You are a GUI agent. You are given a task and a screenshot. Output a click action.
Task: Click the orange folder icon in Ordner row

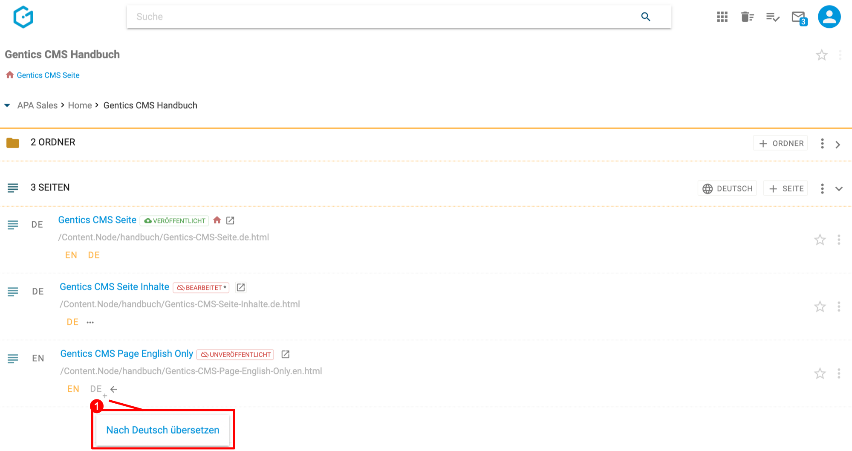13,143
